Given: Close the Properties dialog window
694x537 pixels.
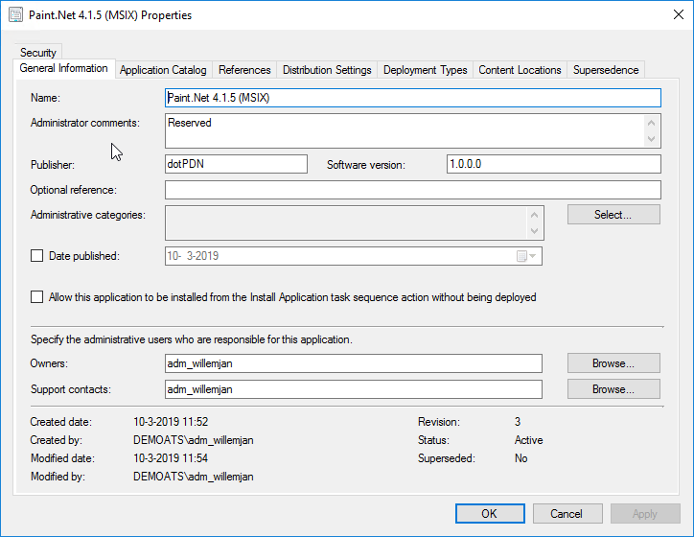Looking at the screenshot, I should [671, 15].
